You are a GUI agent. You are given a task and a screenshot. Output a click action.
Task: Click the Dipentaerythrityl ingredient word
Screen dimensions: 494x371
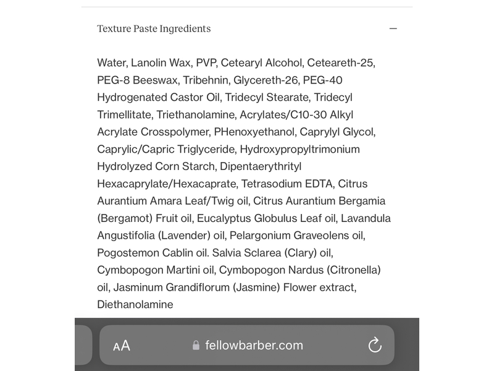click(x=261, y=166)
